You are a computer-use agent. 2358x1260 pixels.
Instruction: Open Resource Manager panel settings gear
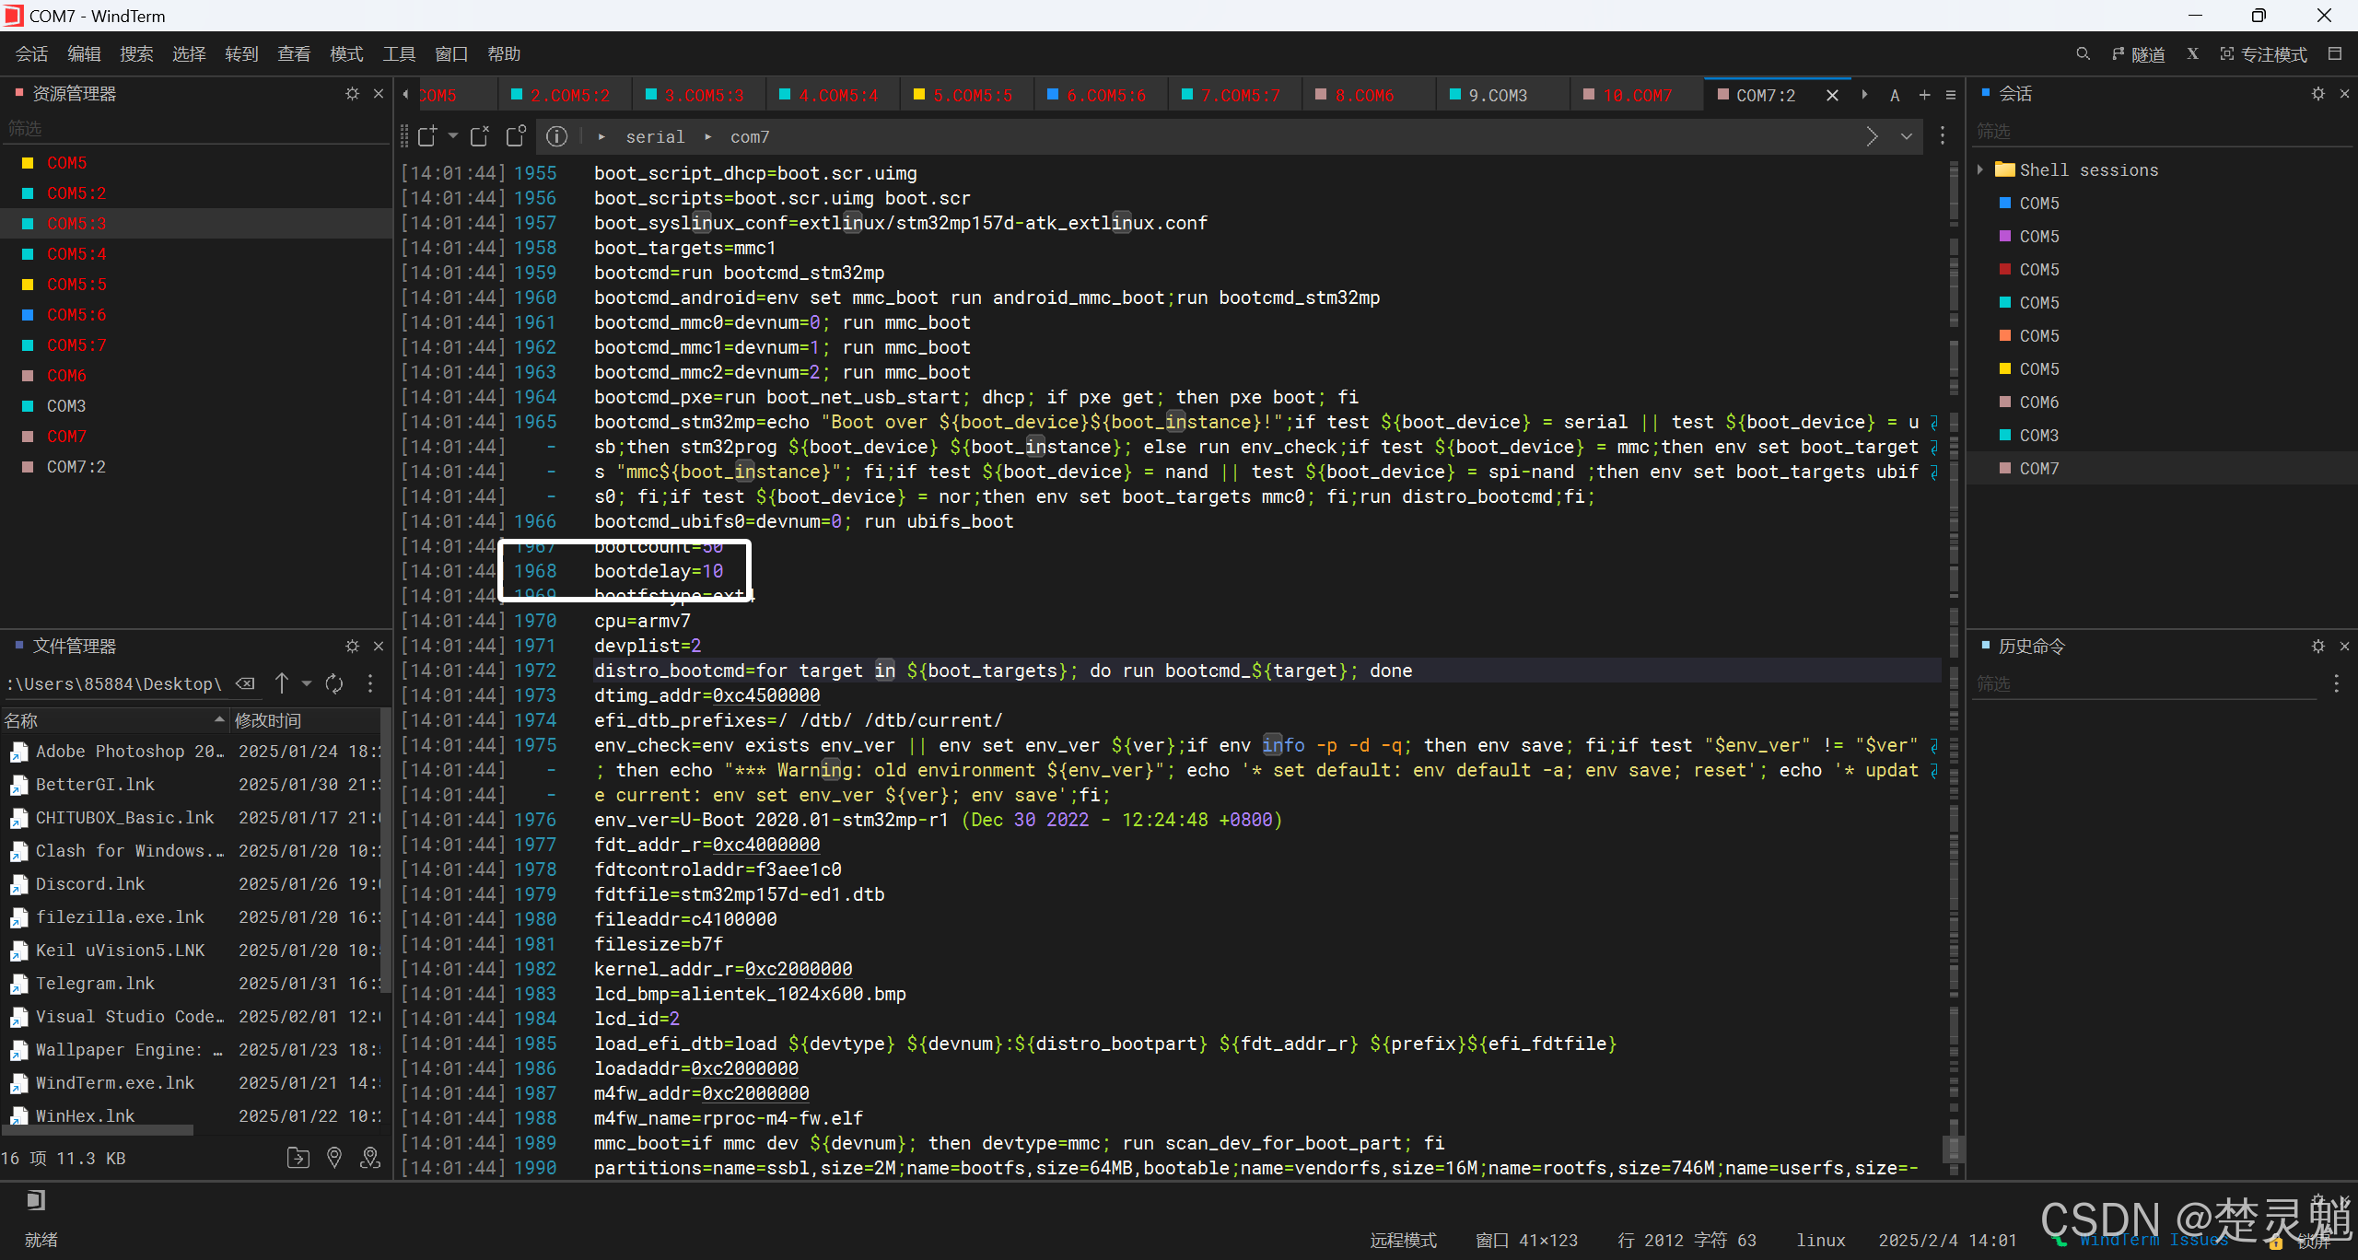pos(352,94)
